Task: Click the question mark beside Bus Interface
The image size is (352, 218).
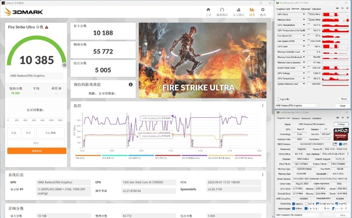Action: [x=348, y=154]
